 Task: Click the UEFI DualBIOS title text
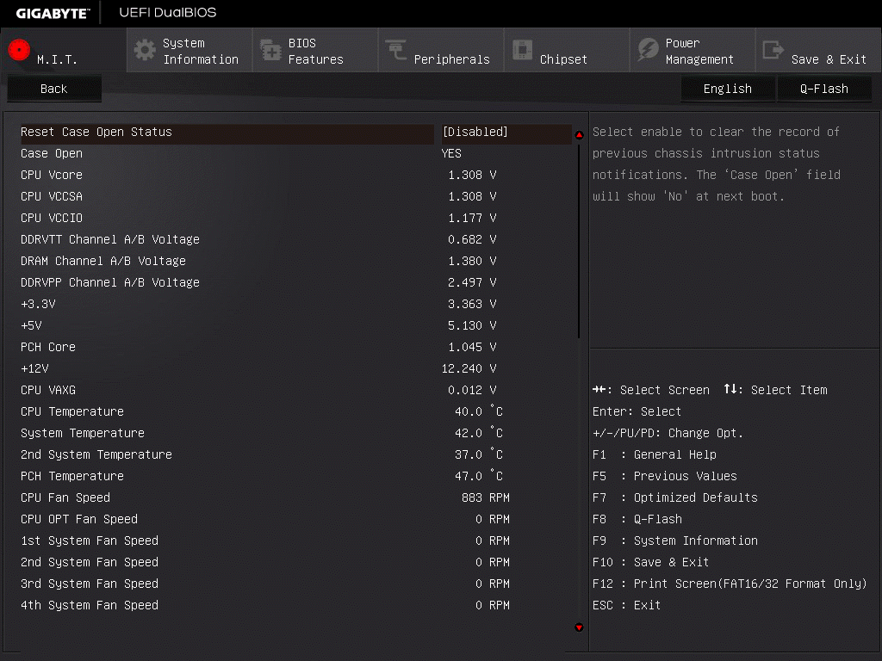(x=168, y=12)
